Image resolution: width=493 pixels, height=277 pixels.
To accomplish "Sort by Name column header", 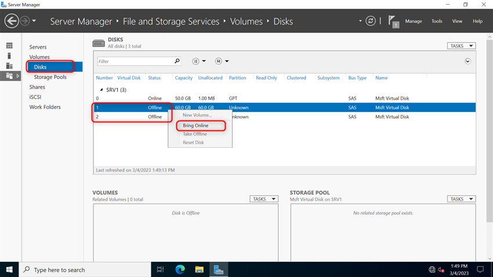I will click(x=382, y=78).
